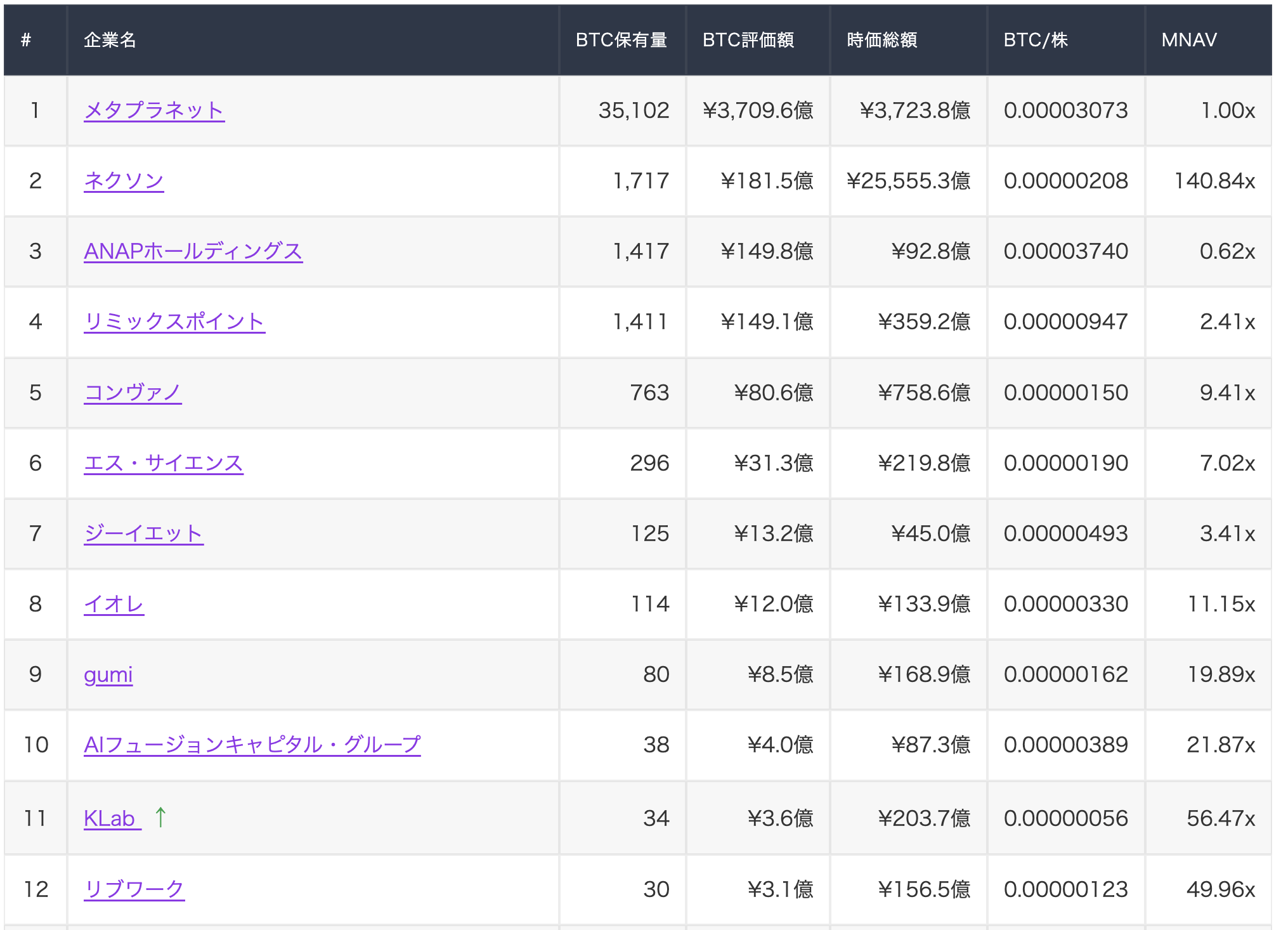Select the ANAPホールディングス link

point(193,251)
